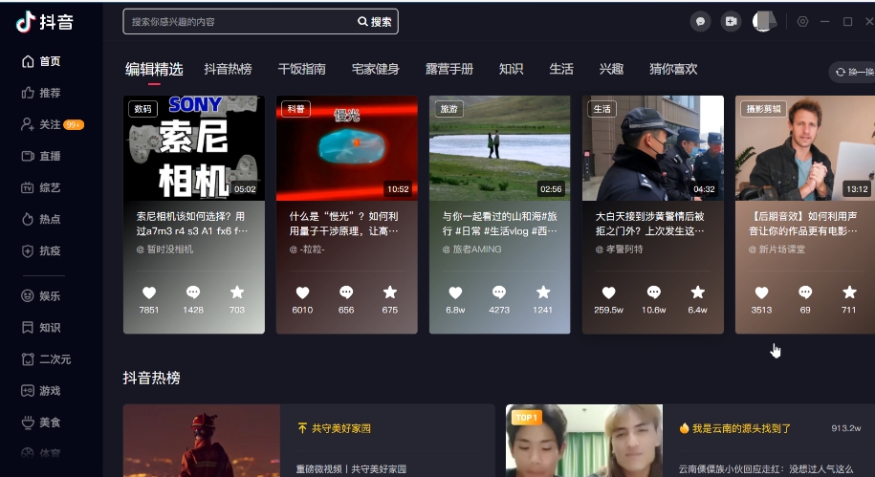Open author @新片场课堂 profile
875x477 pixels.
tap(777, 249)
